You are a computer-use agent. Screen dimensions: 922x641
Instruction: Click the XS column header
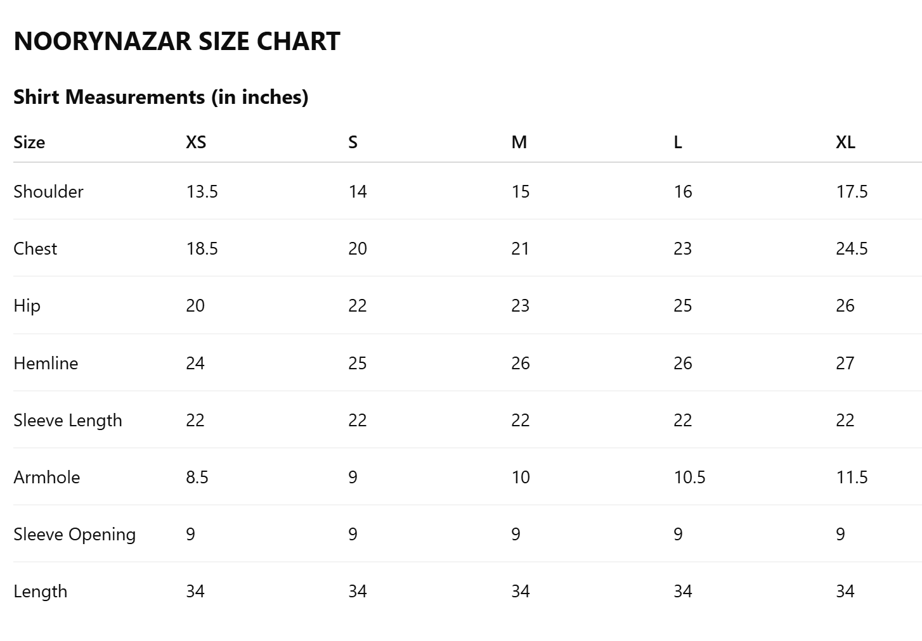click(196, 142)
